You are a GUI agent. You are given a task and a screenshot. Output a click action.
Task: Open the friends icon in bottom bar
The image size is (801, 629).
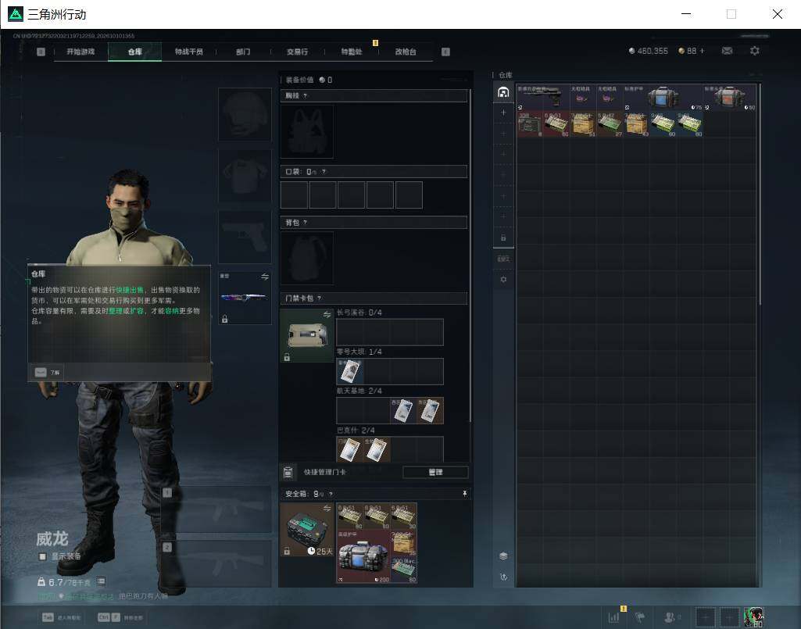(x=670, y=616)
